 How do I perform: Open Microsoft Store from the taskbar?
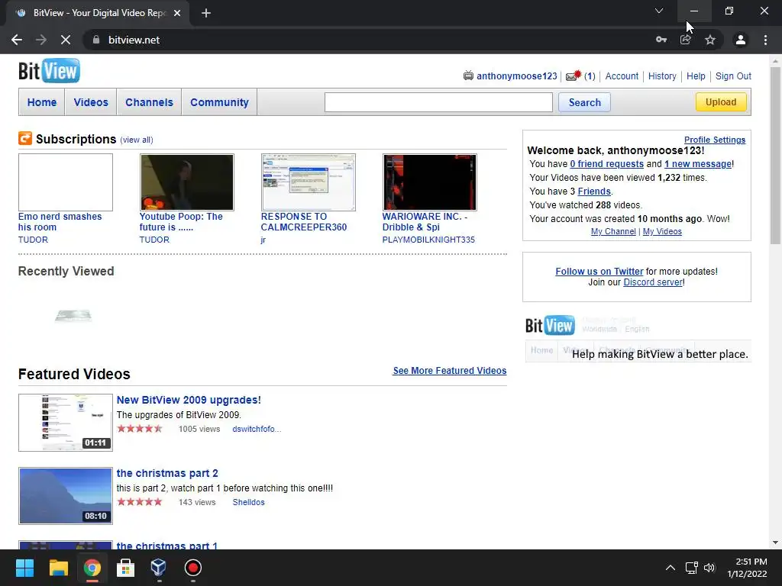pyautogui.click(x=125, y=568)
